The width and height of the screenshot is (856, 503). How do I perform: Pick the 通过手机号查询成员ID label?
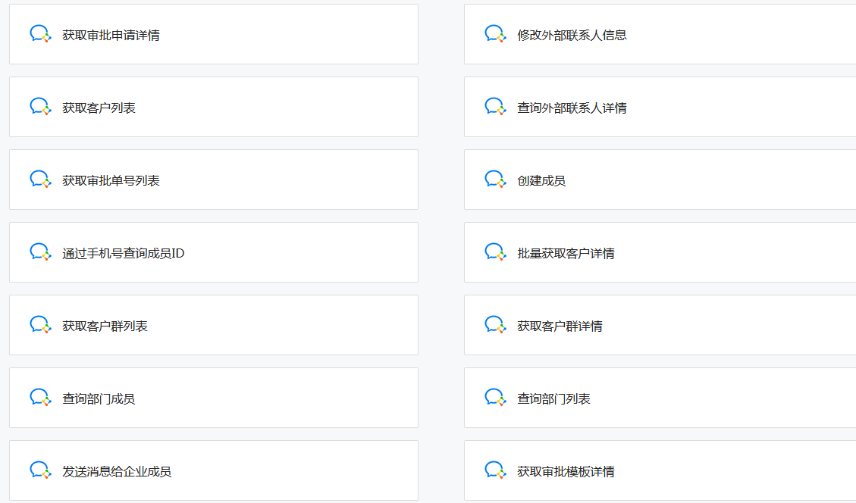[124, 253]
